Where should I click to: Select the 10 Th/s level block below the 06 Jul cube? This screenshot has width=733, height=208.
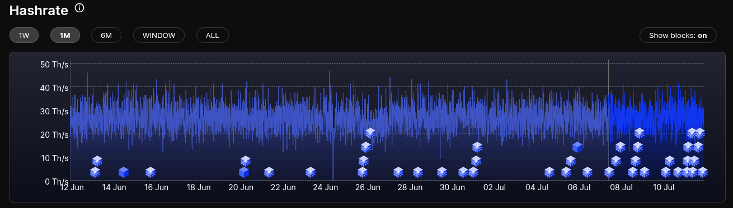[x=571, y=161]
